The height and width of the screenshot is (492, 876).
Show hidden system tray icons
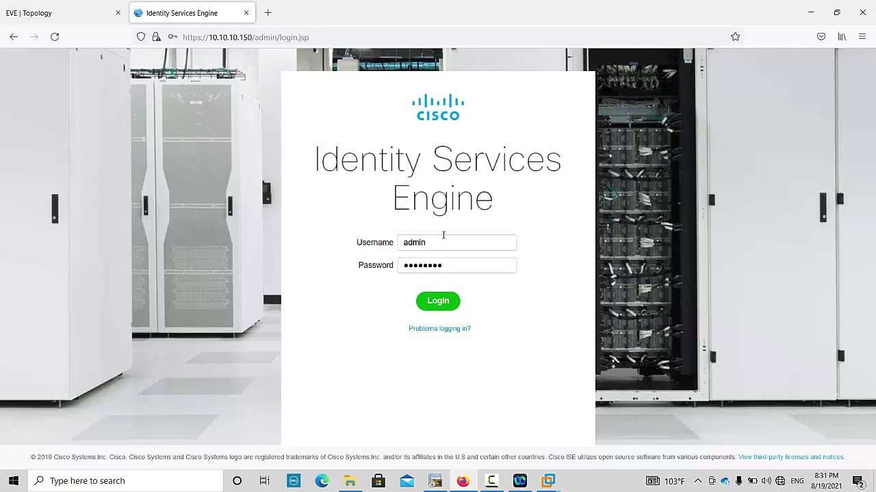tap(697, 480)
